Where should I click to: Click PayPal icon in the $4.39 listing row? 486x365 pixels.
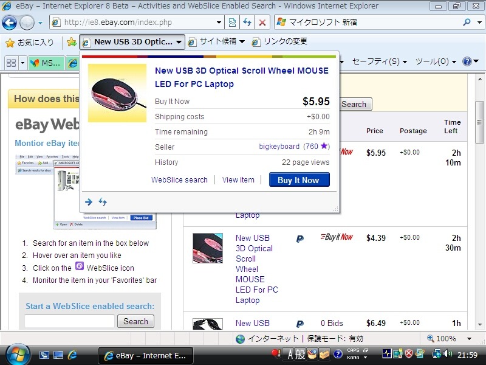click(x=299, y=239)
